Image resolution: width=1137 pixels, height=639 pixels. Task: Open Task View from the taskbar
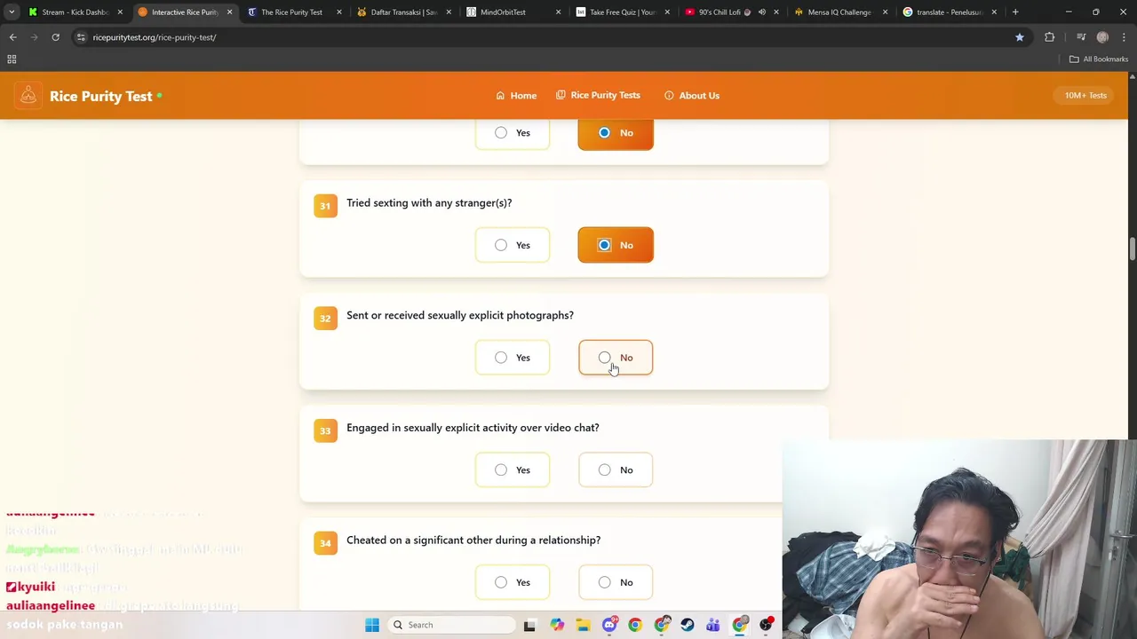(529, 625)
